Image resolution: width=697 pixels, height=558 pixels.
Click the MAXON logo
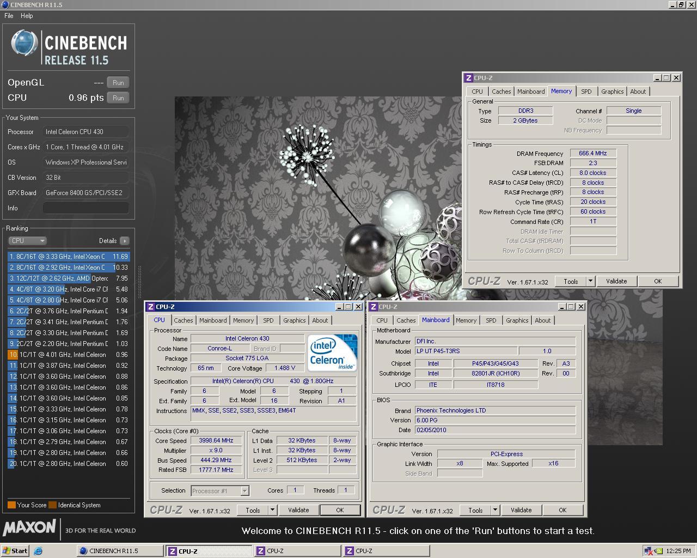(29, 527)
